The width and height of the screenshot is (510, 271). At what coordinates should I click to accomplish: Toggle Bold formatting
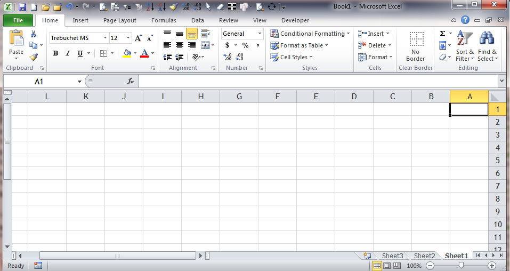[56, 53]
